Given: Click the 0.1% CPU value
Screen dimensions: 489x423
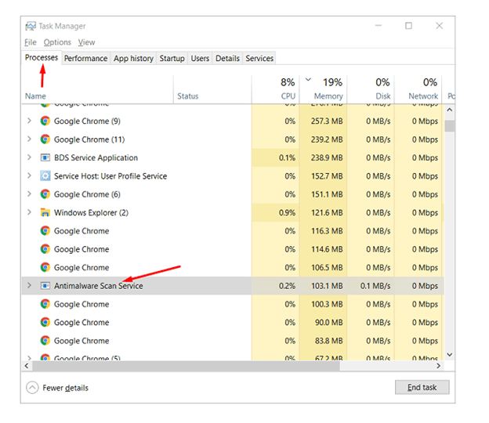Looking at the screenshot, I should pos(287,157).
